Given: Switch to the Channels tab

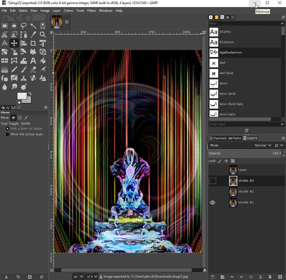Looking at the screenshot, I should tap(218, 138).
